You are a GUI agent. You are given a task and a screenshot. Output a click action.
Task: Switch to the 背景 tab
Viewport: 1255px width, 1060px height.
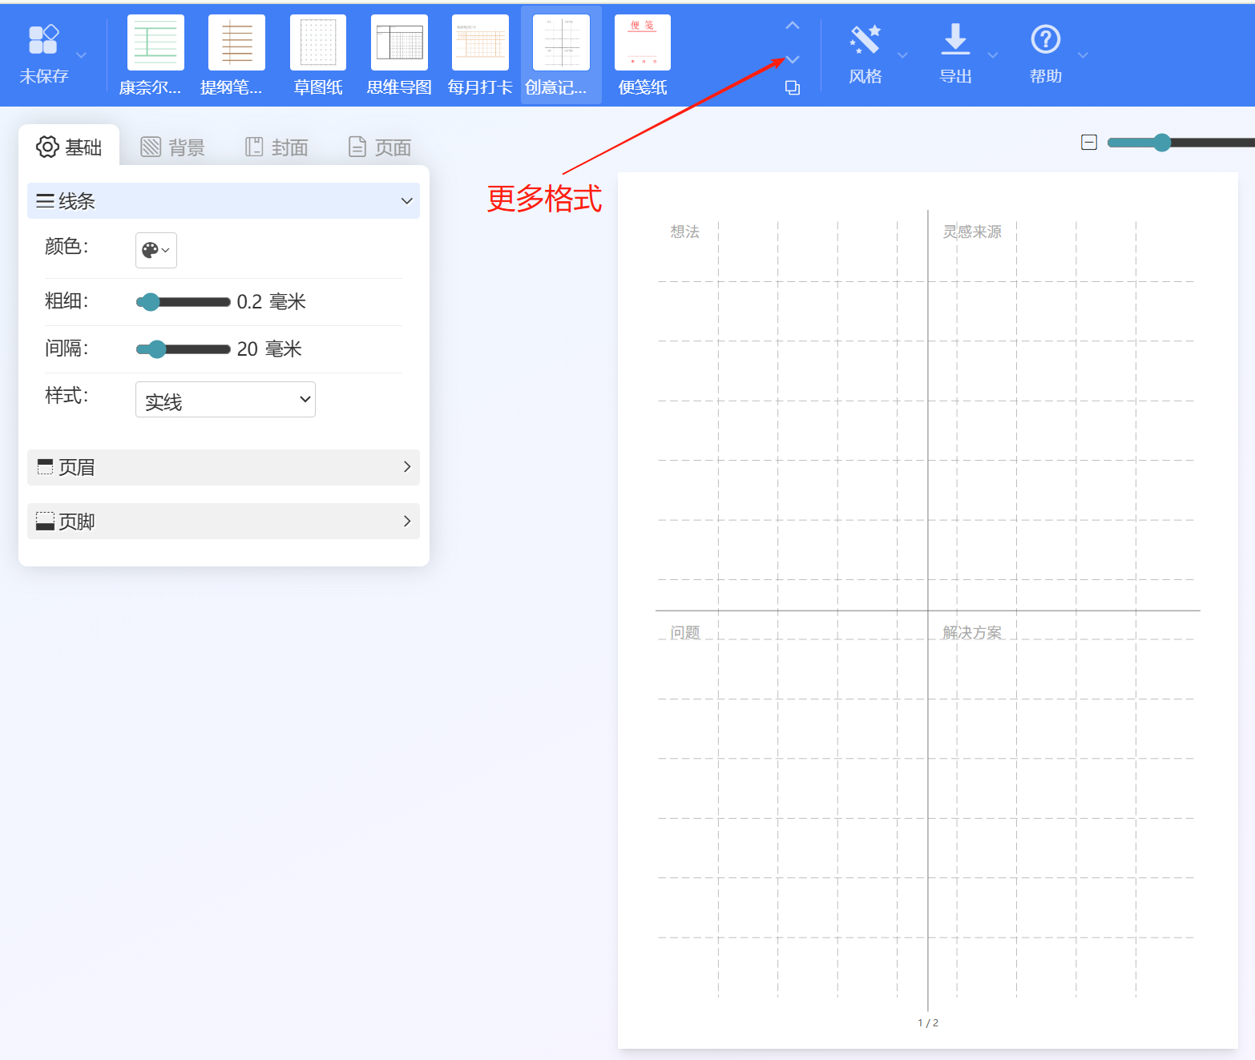[x=172, y=147]
